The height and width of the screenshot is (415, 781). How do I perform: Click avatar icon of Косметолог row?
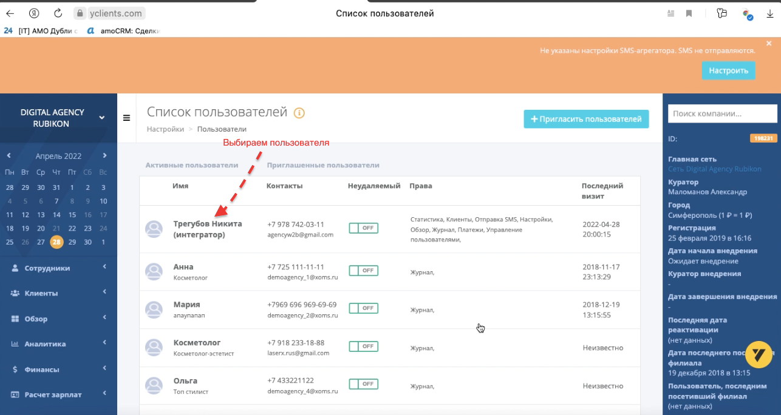[154, 347]
